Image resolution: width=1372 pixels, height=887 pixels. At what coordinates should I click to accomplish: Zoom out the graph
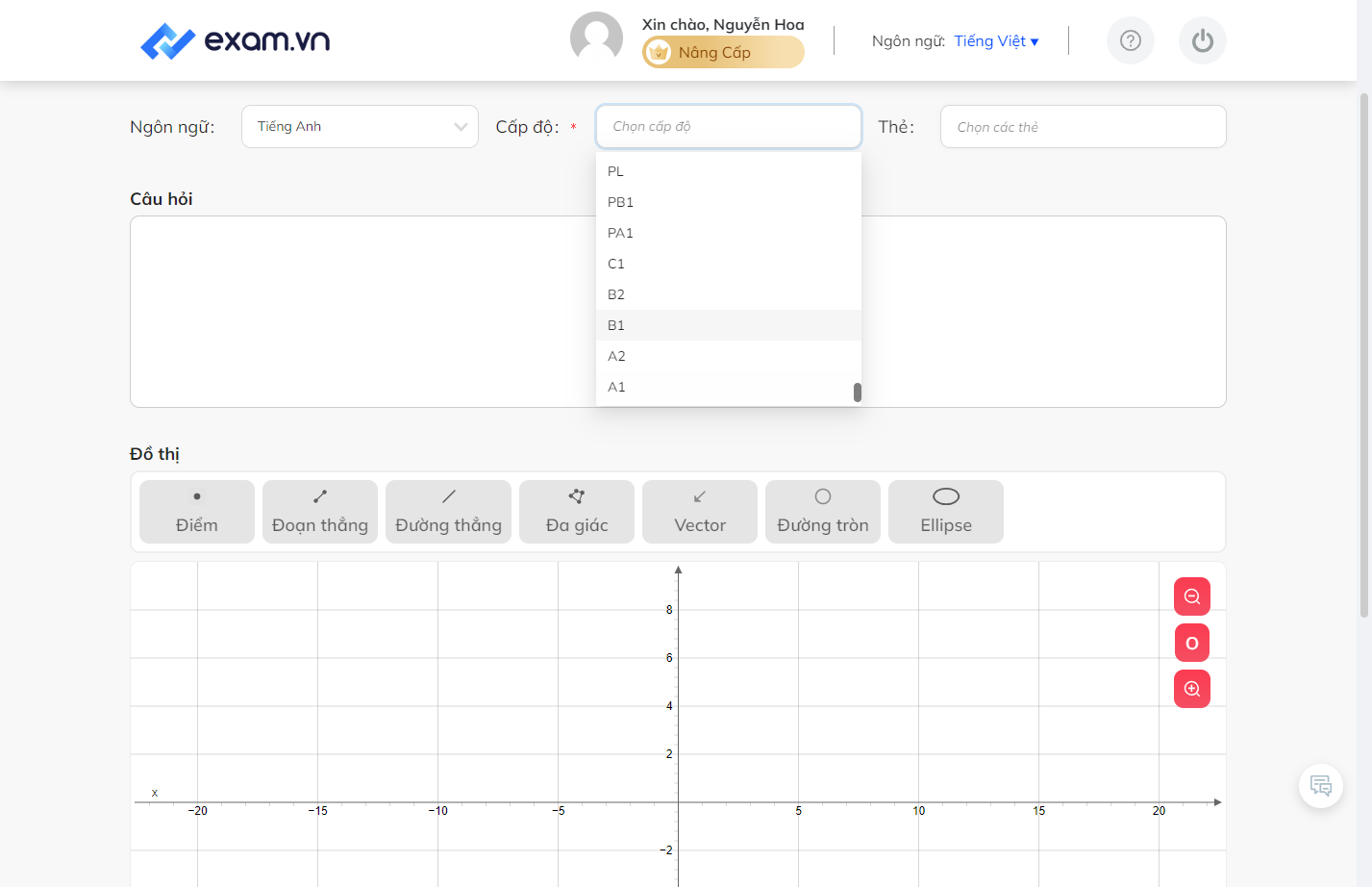click(x=1192, y=596)
